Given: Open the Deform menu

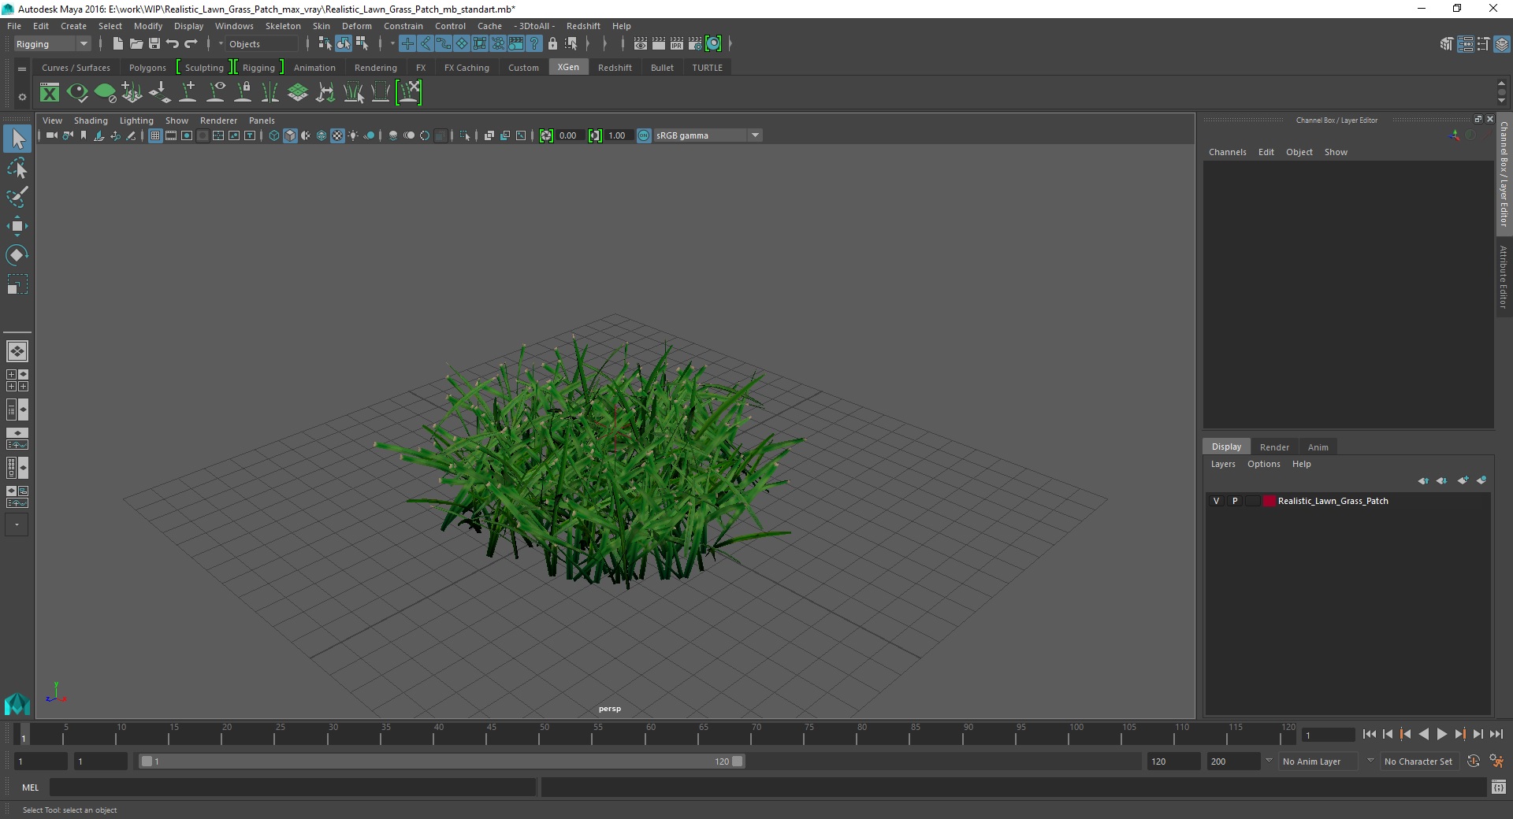Looking at the screenshot, I should click(356, 26).
